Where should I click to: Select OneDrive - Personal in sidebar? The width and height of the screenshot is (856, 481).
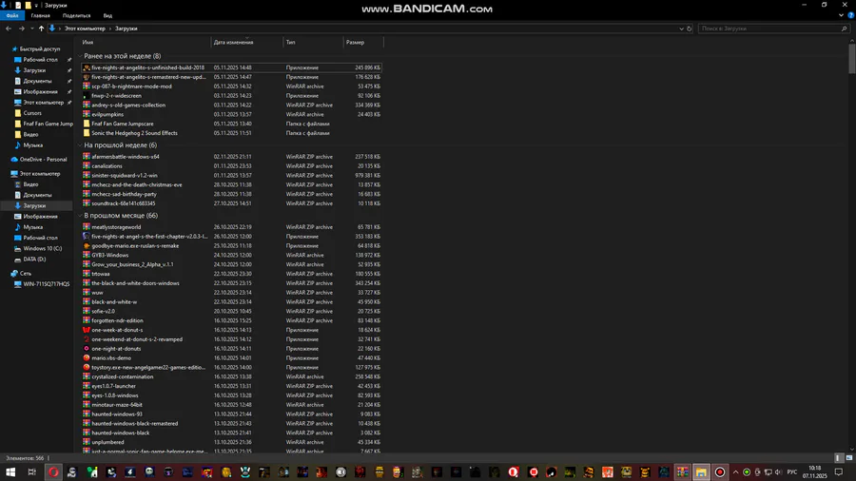point(43,160)
